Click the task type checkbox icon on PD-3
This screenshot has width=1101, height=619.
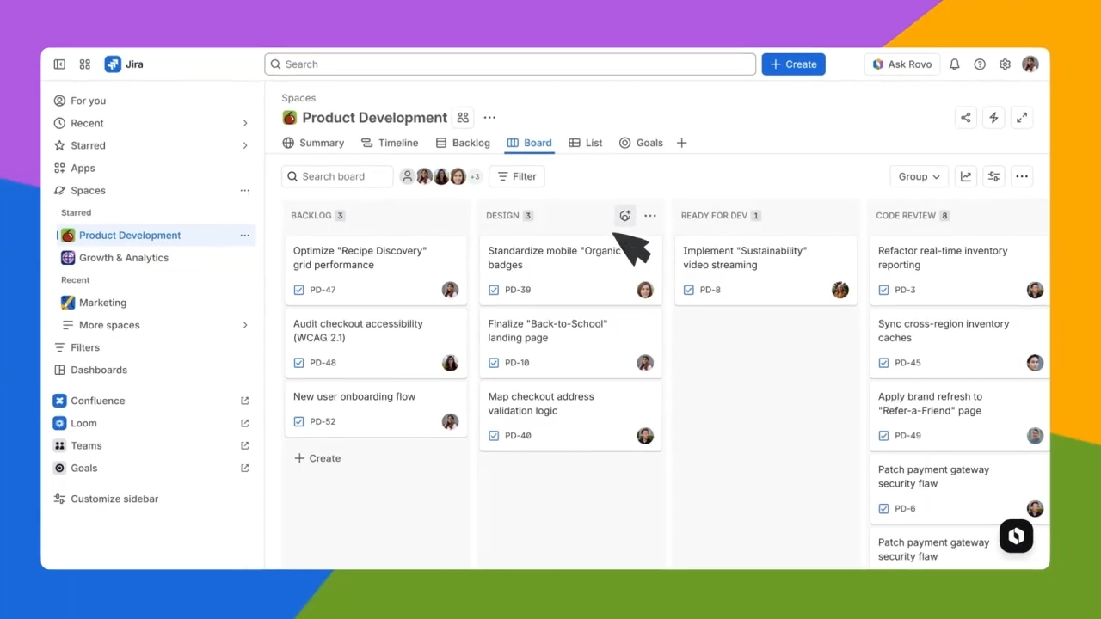[883, 290]
